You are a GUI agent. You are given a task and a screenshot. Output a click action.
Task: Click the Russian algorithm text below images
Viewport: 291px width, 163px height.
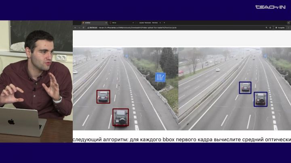(x=182, y=139)
